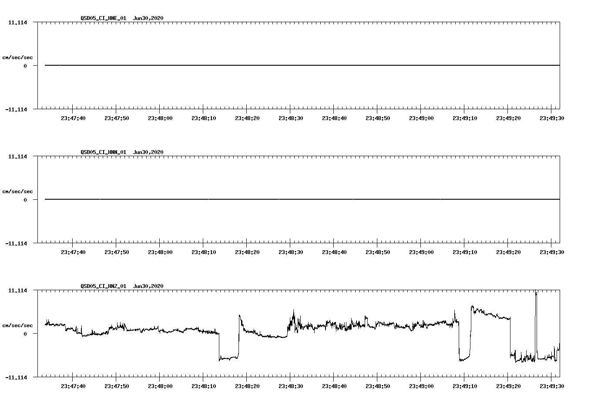
Task: Click HNZ trace flat-bottomed dip between 23:48:14 and 23:48:18
Action: [229, 358]
